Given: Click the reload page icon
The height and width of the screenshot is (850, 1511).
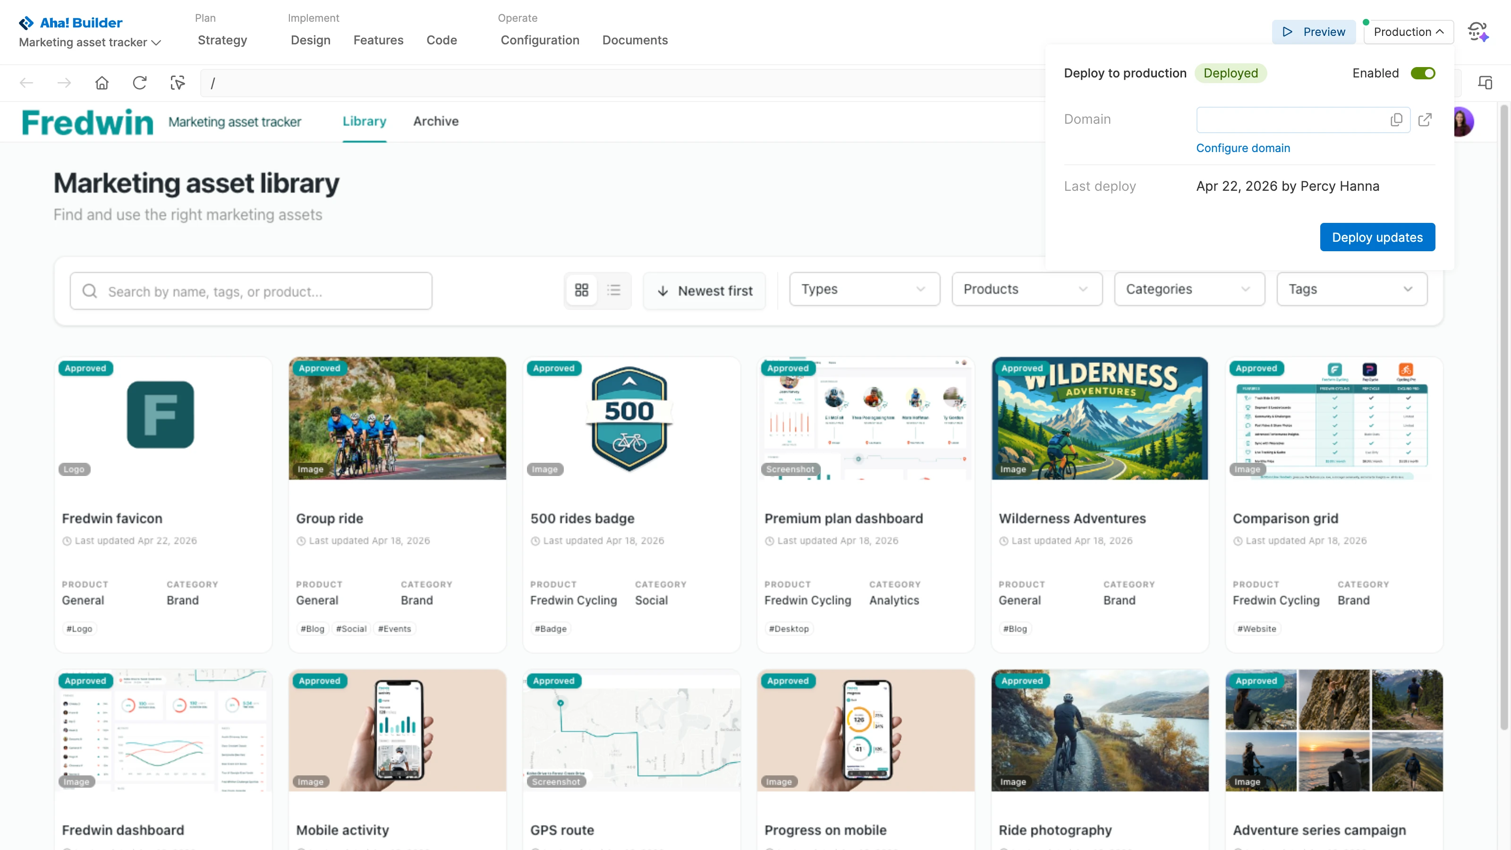Looking at the screenshot, I should coord(140,83).
